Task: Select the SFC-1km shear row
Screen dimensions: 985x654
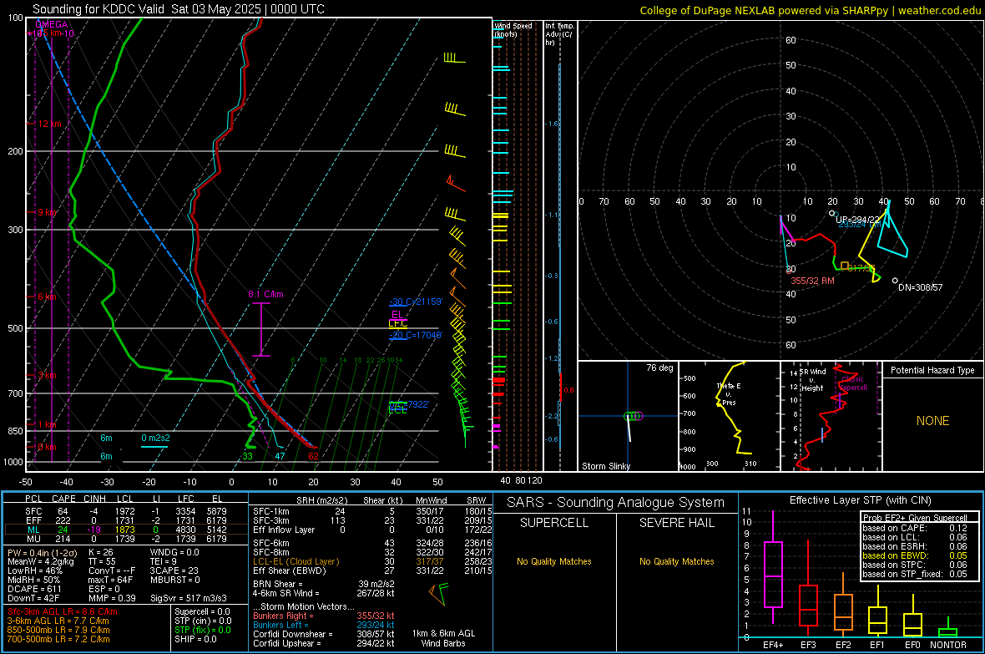Action: [x=372, y=511]
